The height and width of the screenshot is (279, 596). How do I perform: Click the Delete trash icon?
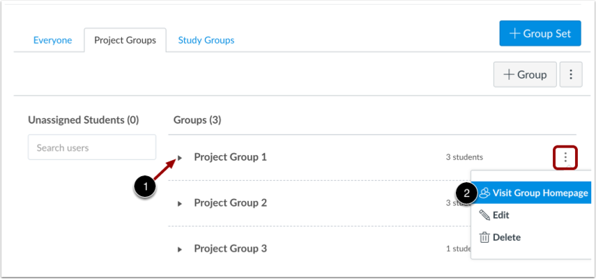tap(484, 237)
